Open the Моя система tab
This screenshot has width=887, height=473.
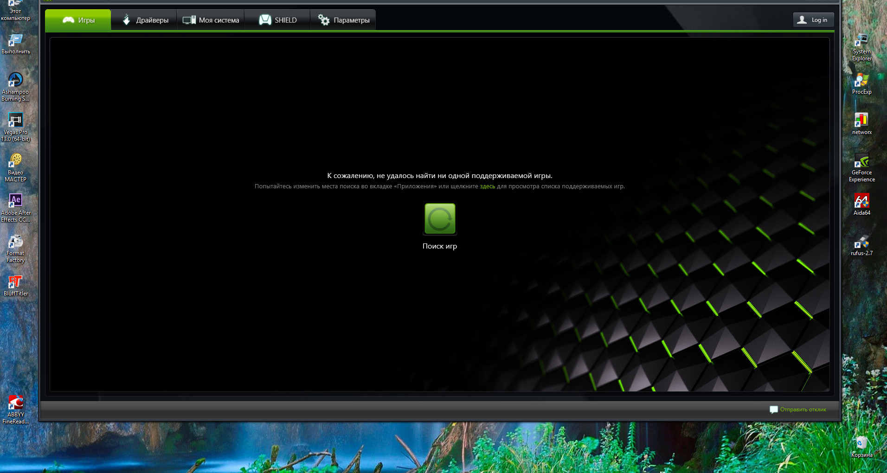211,20
